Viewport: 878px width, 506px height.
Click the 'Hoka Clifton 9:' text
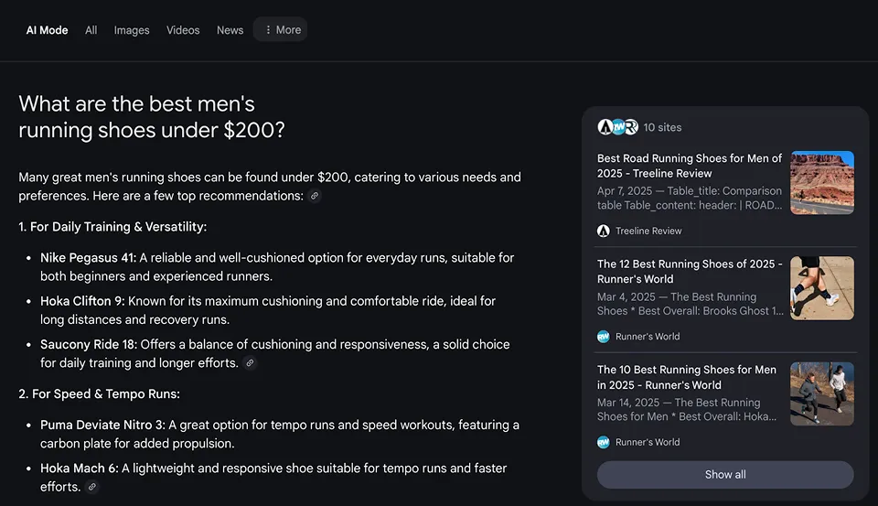[x=82, y=301]
